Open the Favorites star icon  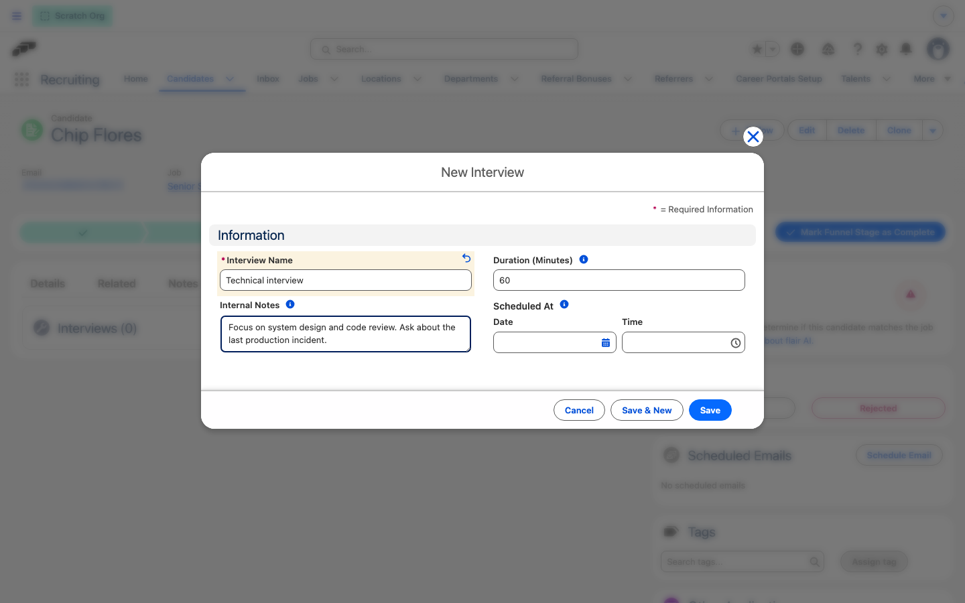(x=757, y=49)
